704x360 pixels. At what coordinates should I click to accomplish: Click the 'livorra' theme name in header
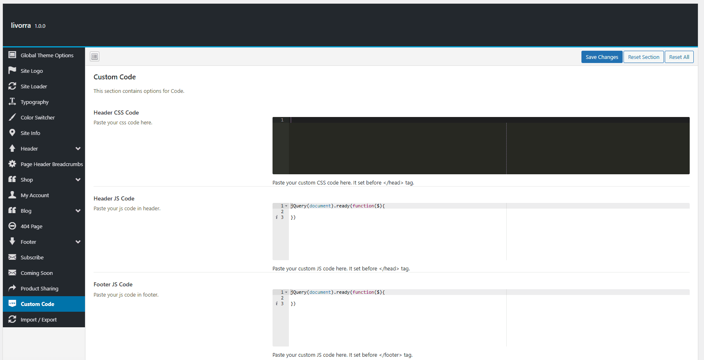[21, 25]
